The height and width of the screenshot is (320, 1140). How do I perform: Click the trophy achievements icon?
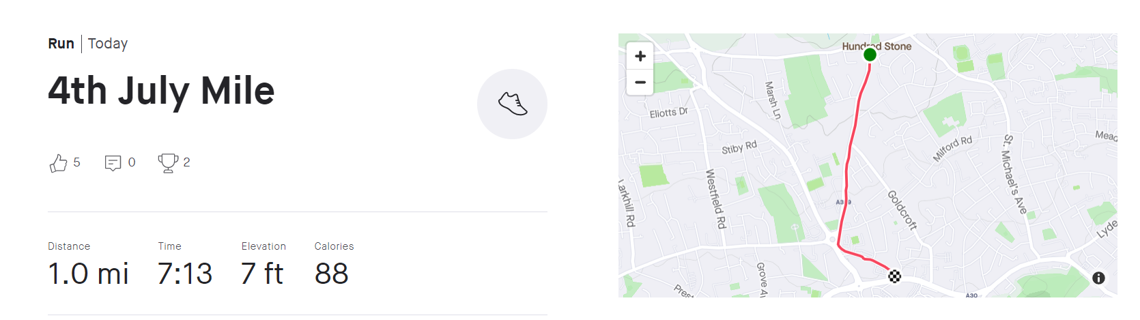click(168, 163)
